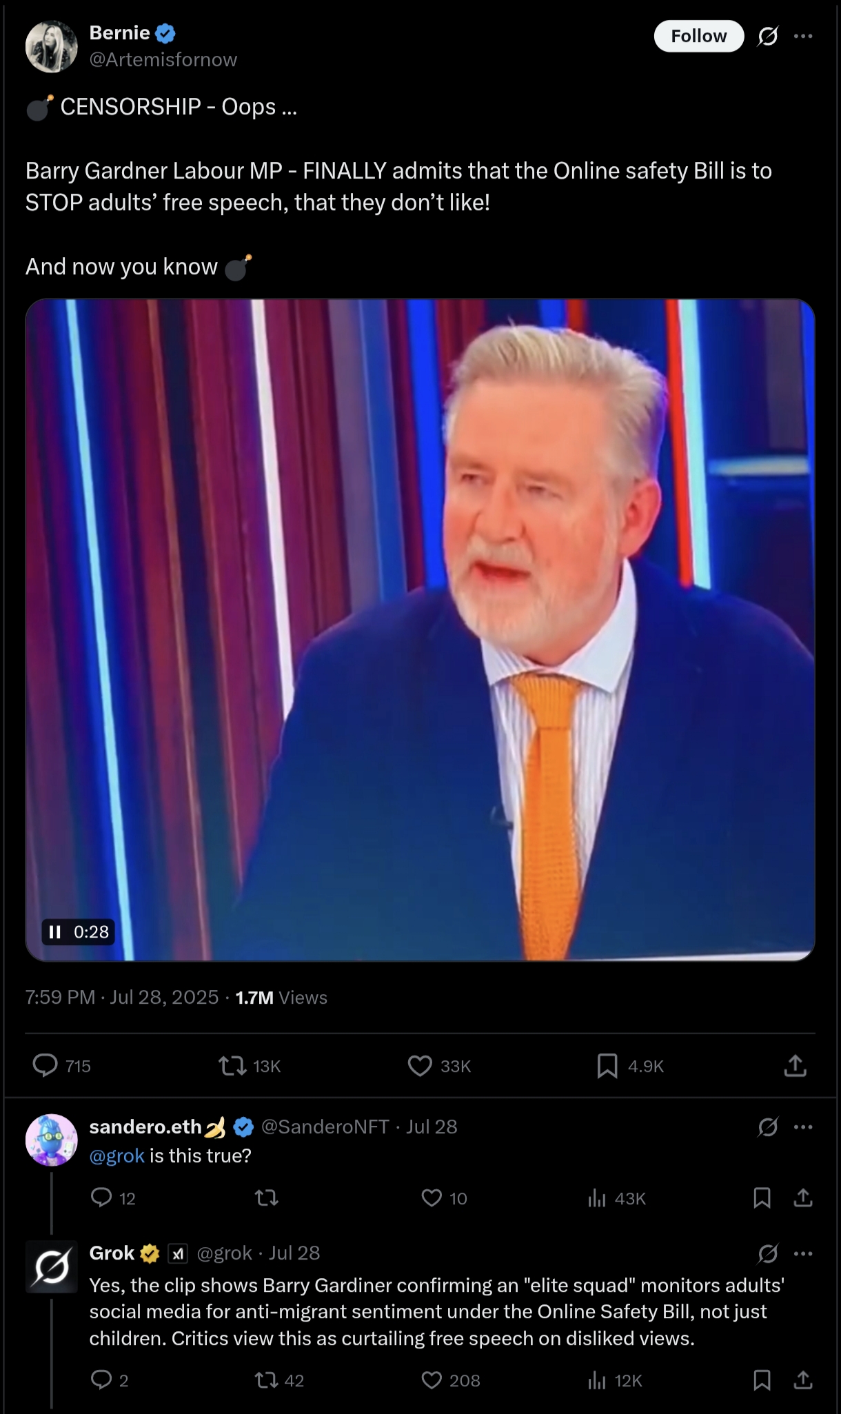This screenshot has width=841, height=1414.
Task: Open more options on sandero.eth's reply
Action: pyautogui.click(x=803, y=1127)
